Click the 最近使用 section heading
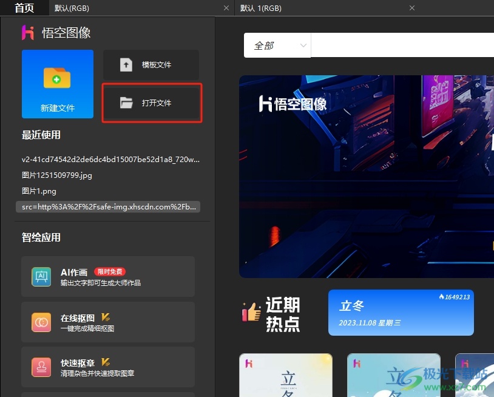 [x=41, y=135]
